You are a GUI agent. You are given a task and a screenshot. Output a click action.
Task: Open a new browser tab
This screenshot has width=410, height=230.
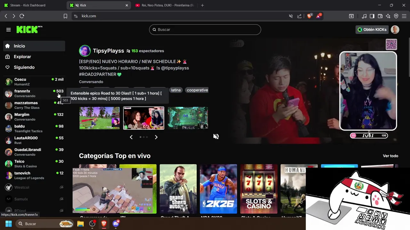point(202,5)
